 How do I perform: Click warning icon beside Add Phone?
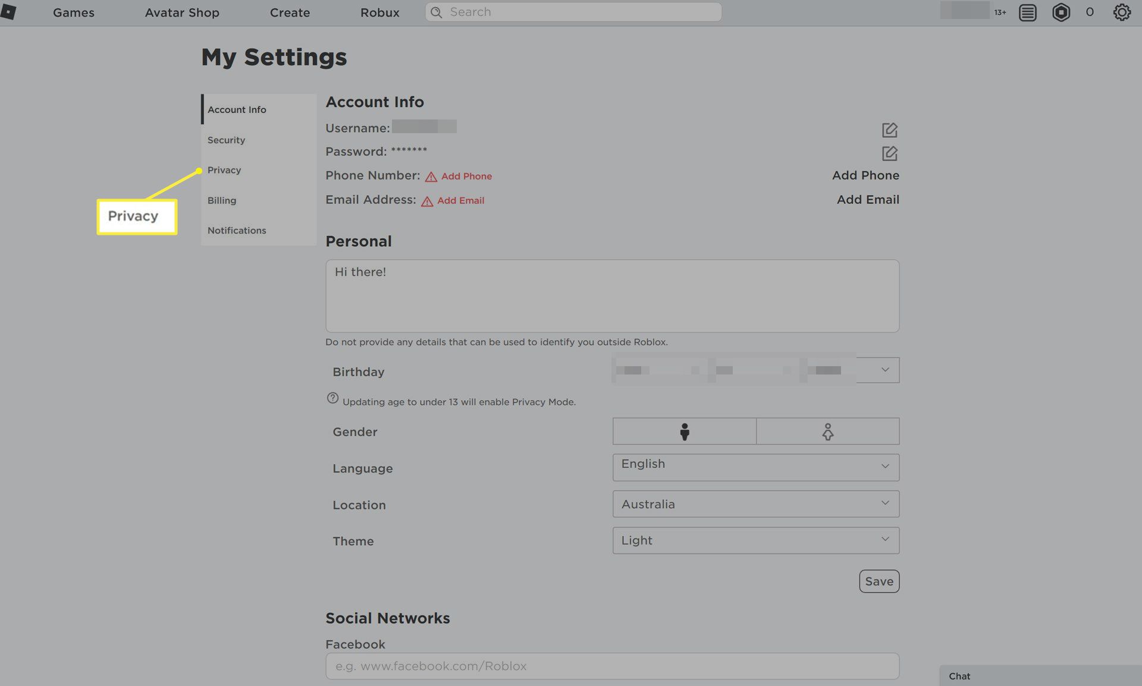(431, 177)
